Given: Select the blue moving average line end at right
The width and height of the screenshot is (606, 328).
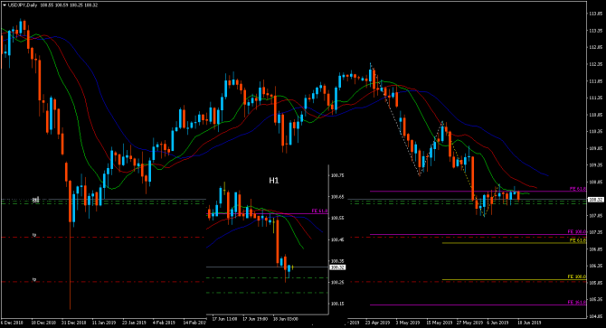Looking at the screenshot, I should tap(547, 175).
